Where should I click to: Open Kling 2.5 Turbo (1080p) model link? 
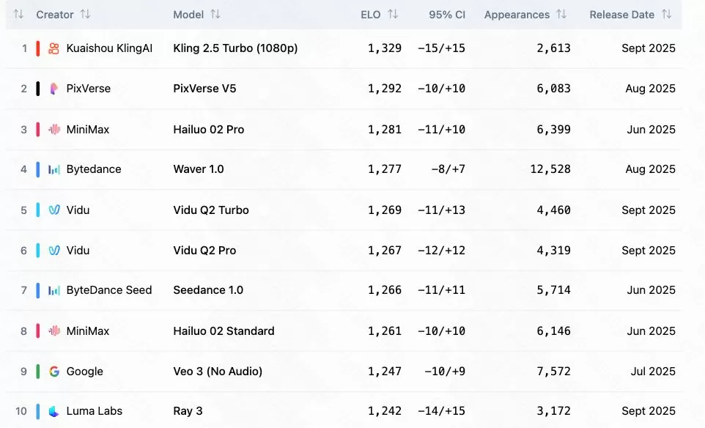coord(235,48)
